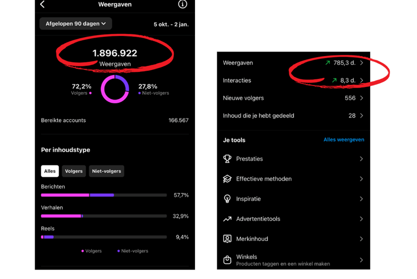Click the Alles weergeven link

(344, 140)
